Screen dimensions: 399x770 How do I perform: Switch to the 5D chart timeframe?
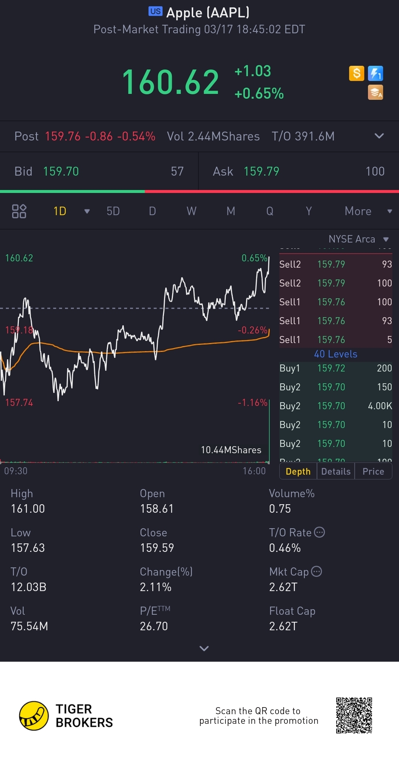coord(113,211)
